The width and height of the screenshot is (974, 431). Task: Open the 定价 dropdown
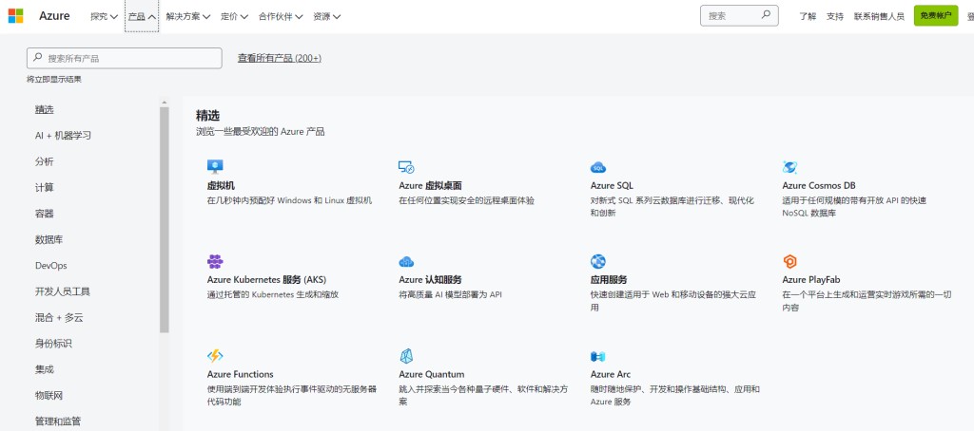(234, 16)
